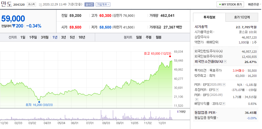Click the 선차트 label
Screen dimensions: 262x129
tap(13, 37)
